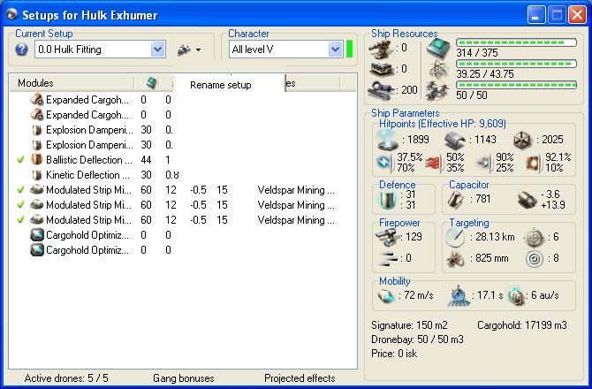Image resolution: width=592 pixels, height=389 pixels.
Task: Click first Veldspar Mining charge text
Action: pyautogui.click(x=296, y=190)
